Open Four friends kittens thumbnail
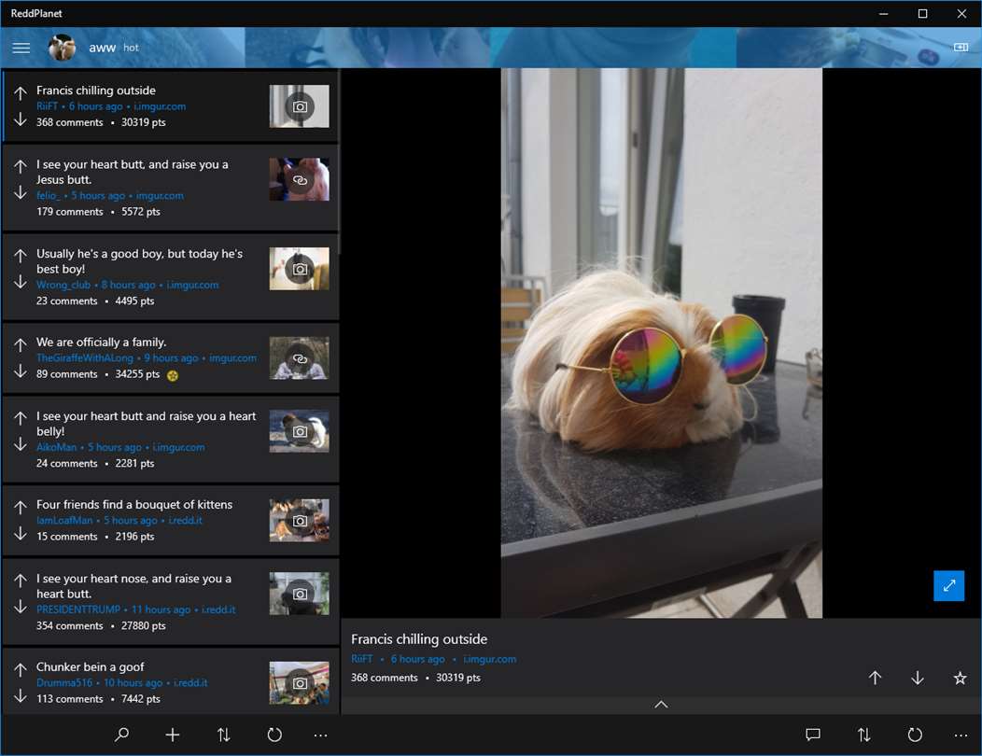 click(300, 521)
